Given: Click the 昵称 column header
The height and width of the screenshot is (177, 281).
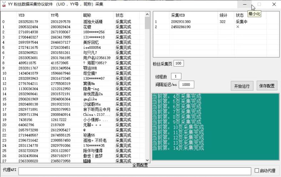Looking at the screenshot, I should [x=87, y=15].
